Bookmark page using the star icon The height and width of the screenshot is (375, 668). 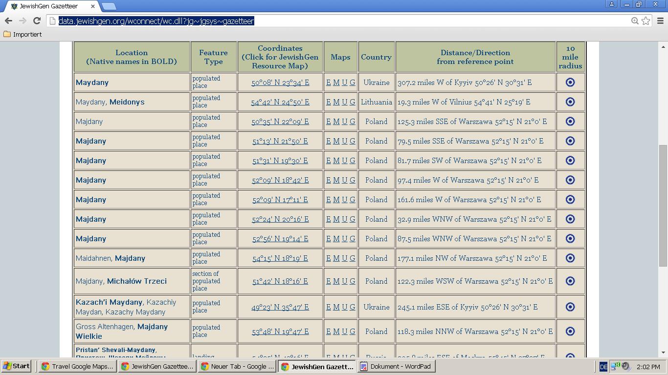click(646, 21)
